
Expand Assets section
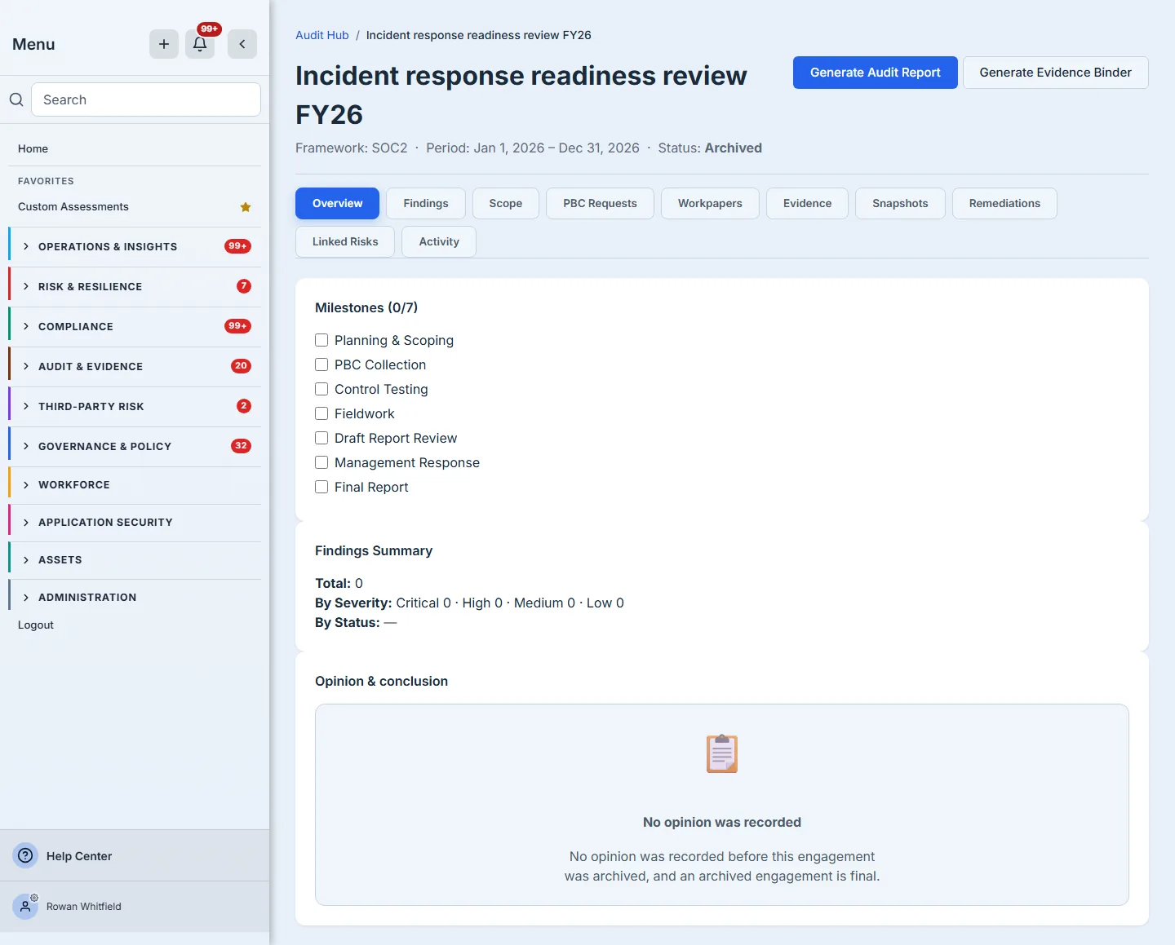pyautogui.click(x=135, y=559)
